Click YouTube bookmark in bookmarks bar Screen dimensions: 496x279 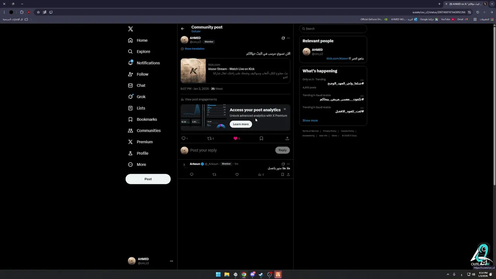pyautogui.click(x=448, y=19)
